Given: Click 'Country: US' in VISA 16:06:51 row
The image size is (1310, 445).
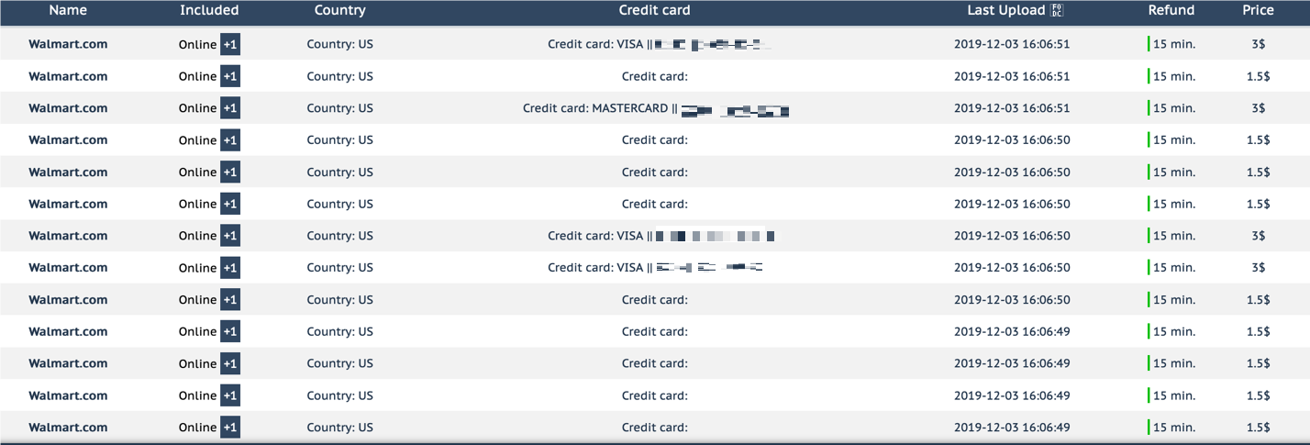Looking at the screenshot, I should pyautogui.click(x=339, y=44).
